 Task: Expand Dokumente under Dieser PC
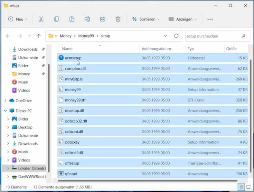[x=8, y=135]
